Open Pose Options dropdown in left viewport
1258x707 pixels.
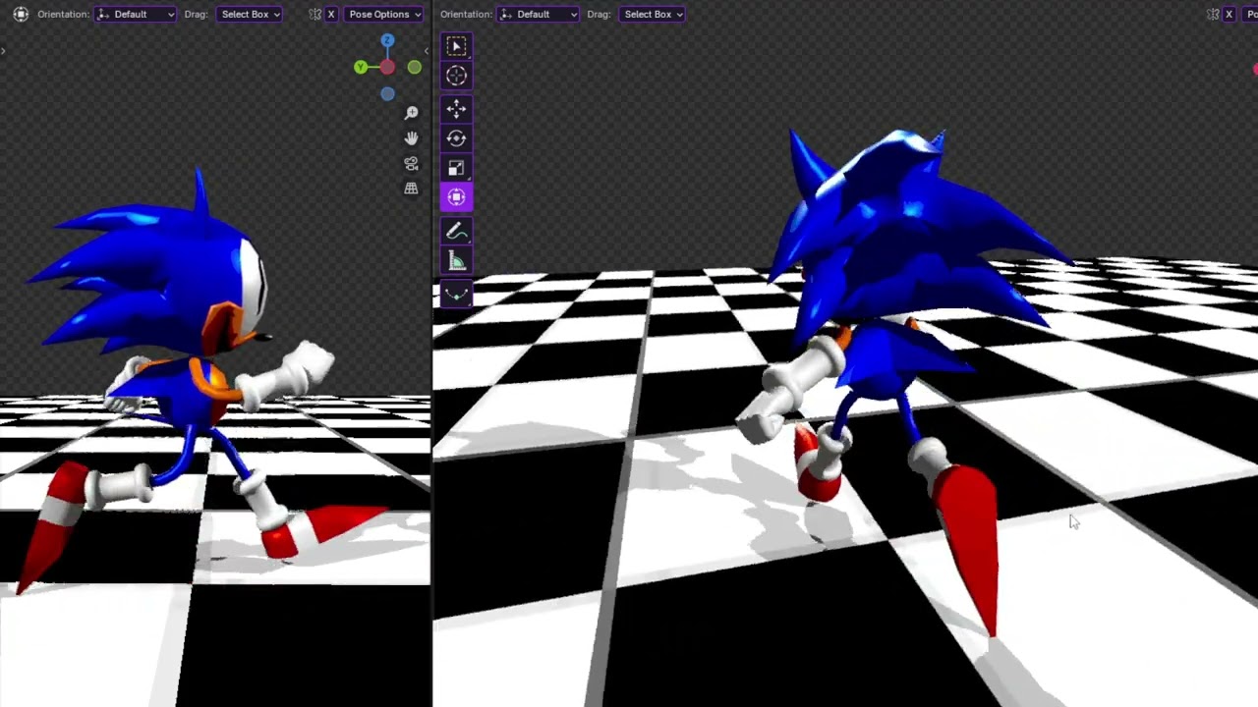(383, 14)
